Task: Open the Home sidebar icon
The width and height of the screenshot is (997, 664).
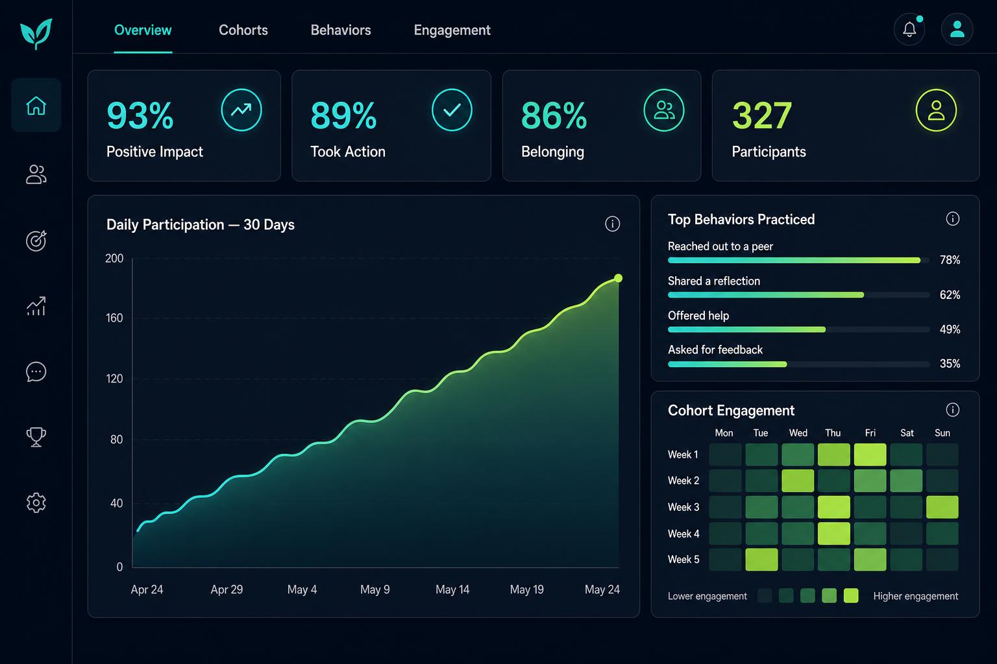Action: point(36,106)
